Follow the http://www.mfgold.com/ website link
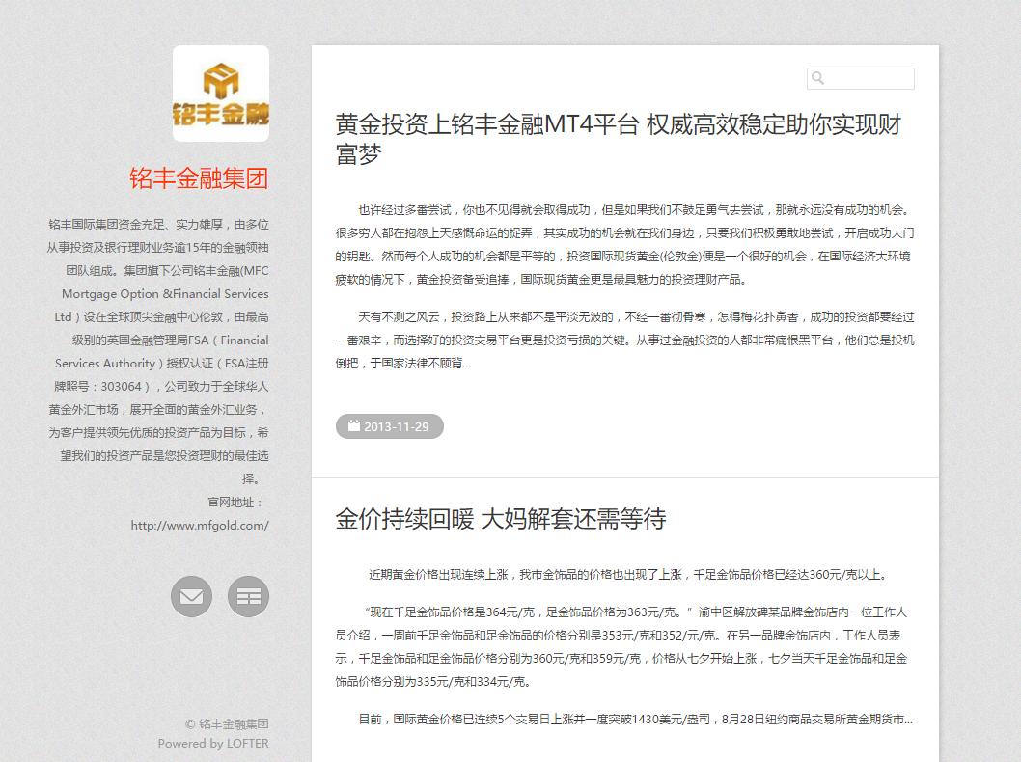Image resolution: width=1021 pixels, height=762 pixels. [200, 526]
